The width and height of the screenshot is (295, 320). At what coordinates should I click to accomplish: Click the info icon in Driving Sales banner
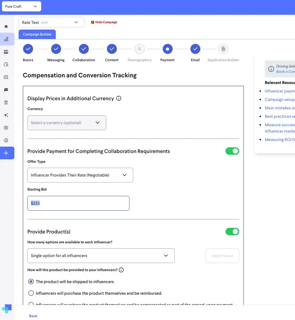point(271,69)
